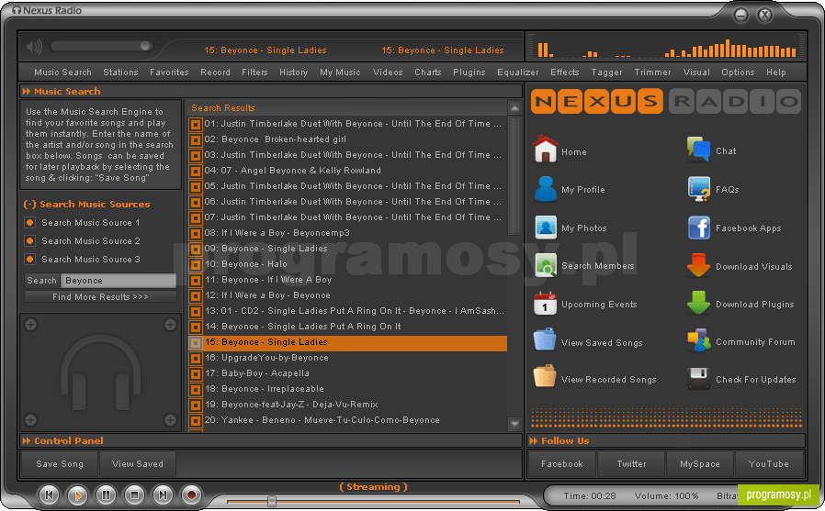Collapse the Search Music Sources section
This screenshot has width=825, height=511.
click(x=29, y=205)
